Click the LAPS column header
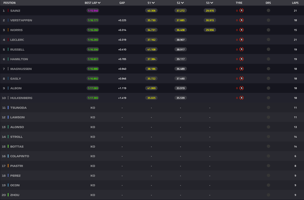Viewport: 304px width, 200px height. pyautogui.click(x=295, y=3)
